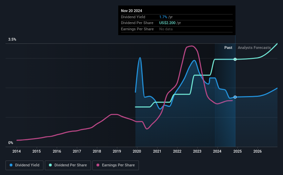Click the Nov 20 2024 tooltip date
Viewport: 283px width, 175px height.
click(x=132, y=11)
